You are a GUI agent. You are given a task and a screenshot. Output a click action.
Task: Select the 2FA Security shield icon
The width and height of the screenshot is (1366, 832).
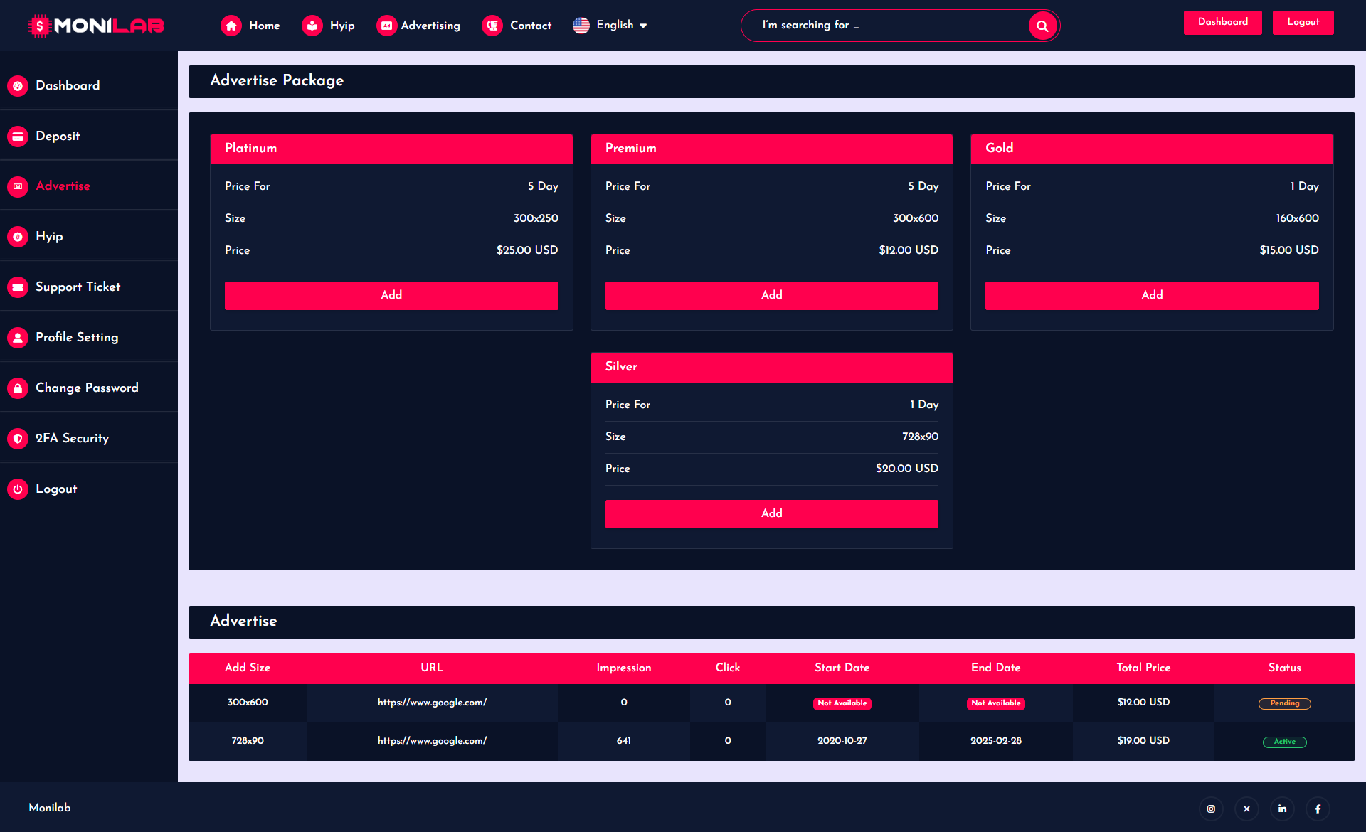(17, 438)
